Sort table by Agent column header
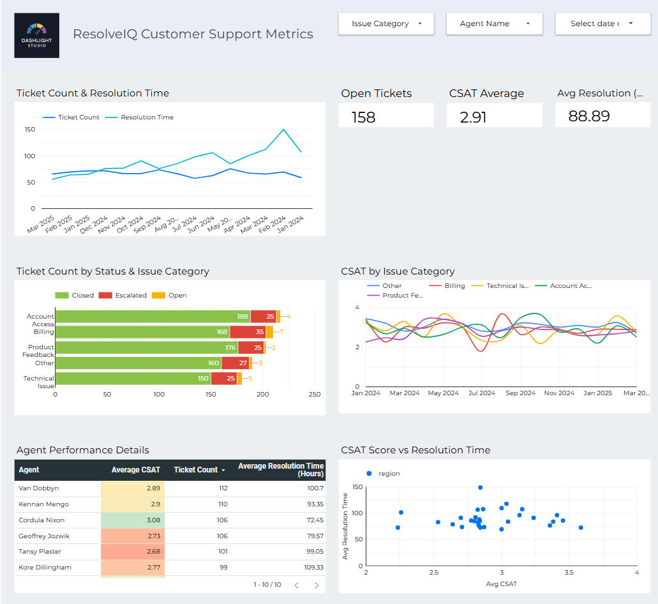Image resolution: width=658 pixels, height=604 pixels. [x=29, y=470]
